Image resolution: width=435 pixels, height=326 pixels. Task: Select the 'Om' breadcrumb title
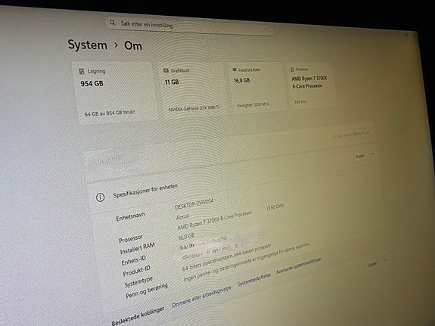point(133,46)
